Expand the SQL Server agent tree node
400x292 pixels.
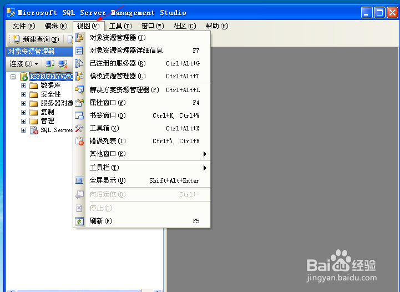[x=23, y=130]
